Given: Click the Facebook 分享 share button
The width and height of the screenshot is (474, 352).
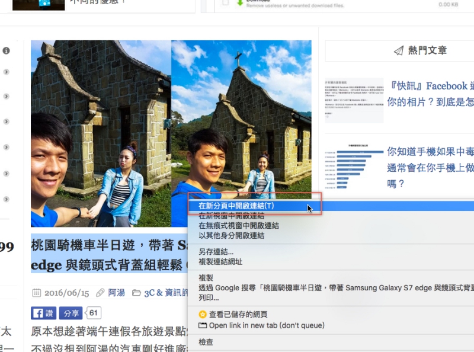Looking at the screenshot, I should click(x=71, y=313).
